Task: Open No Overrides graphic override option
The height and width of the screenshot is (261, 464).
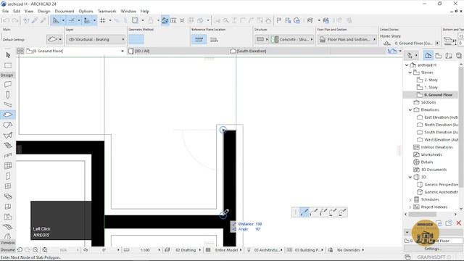Action: [x=349, y=250]
